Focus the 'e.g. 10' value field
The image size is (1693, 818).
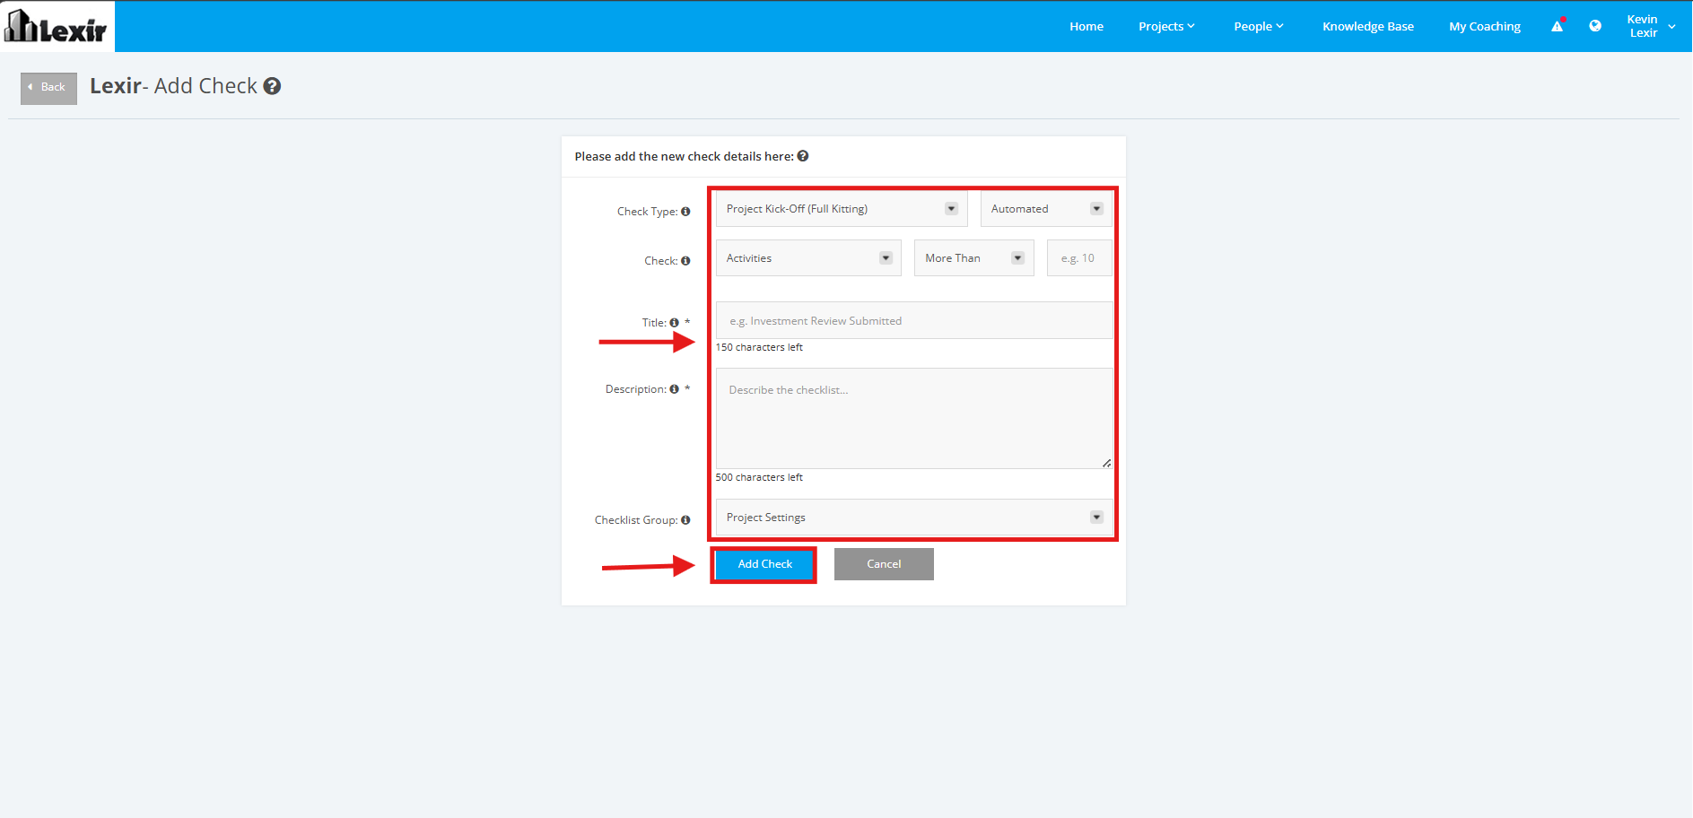click(1079, 258)
